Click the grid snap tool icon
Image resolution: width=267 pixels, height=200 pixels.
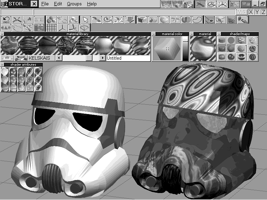[x=50, y=28]
